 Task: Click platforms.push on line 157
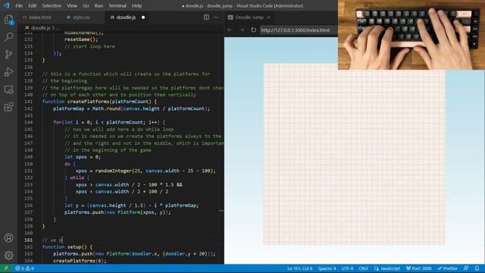coord(84,212)
